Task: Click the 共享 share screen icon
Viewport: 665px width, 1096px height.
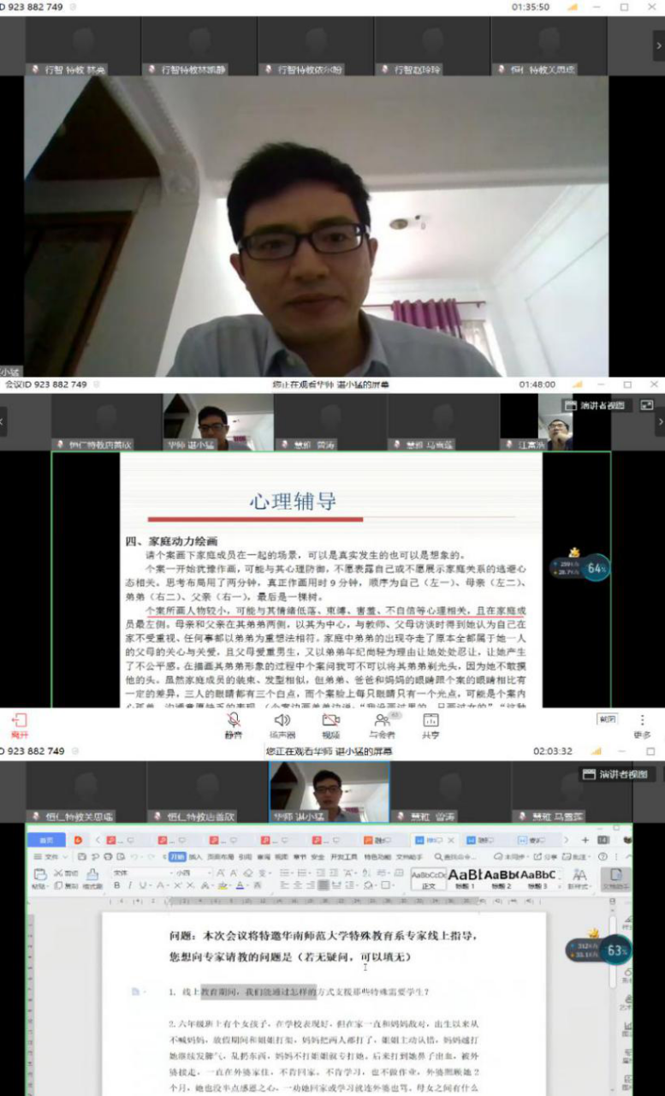Action: tap(430, 726)
